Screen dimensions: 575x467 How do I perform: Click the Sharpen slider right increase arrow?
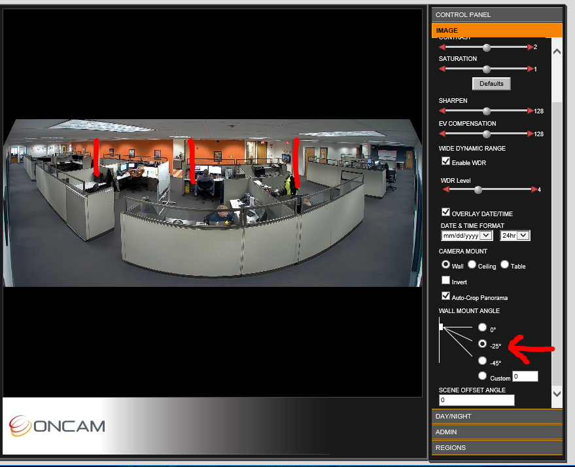[x=531, y=111]
